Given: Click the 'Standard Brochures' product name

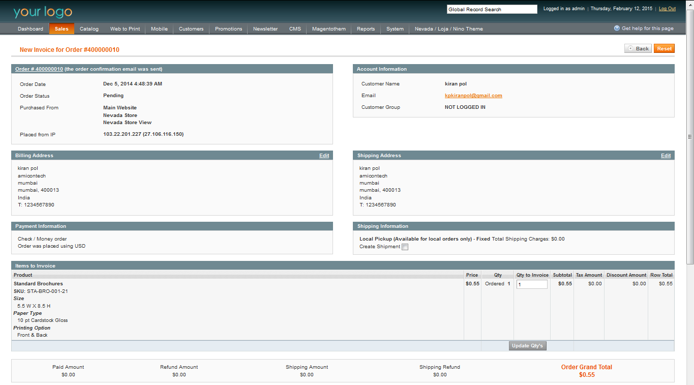Looking at the screenshot, I should tap(38, 284).
